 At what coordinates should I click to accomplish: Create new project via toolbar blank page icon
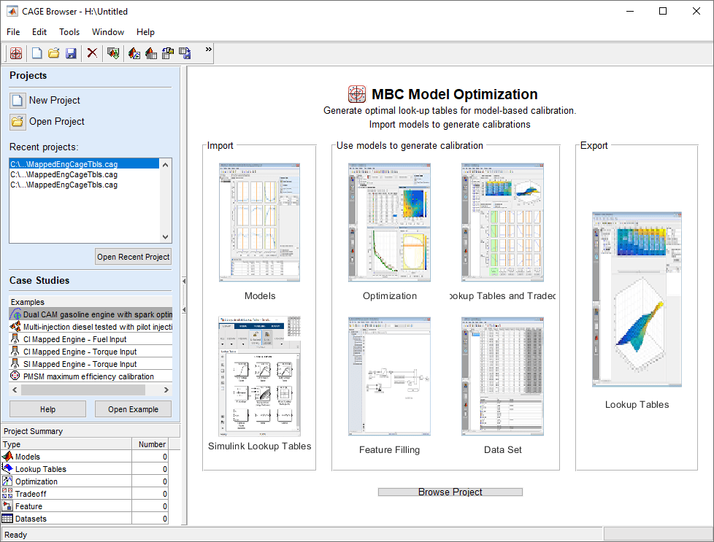[37, 53]
